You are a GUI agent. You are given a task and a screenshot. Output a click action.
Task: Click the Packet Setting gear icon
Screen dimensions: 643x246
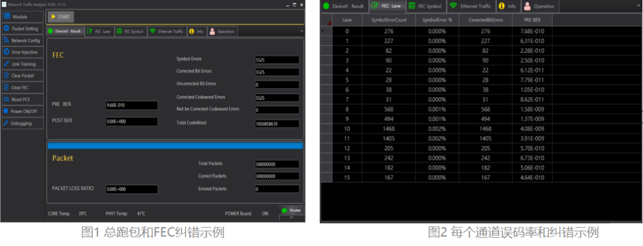point(7,28)
